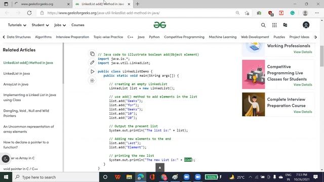The image size is (324, 182).
Task: Select Competitive Programming topic
Action: [184, 37]
